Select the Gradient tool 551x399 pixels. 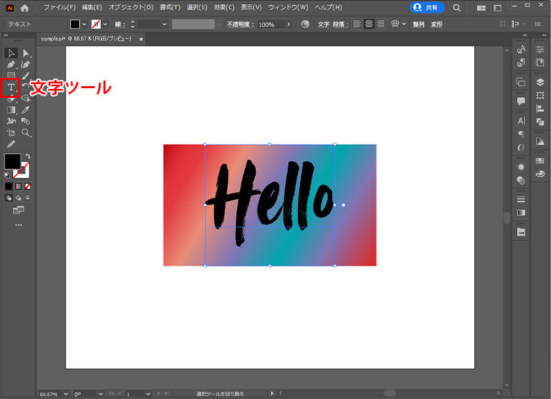click(11, 110)
